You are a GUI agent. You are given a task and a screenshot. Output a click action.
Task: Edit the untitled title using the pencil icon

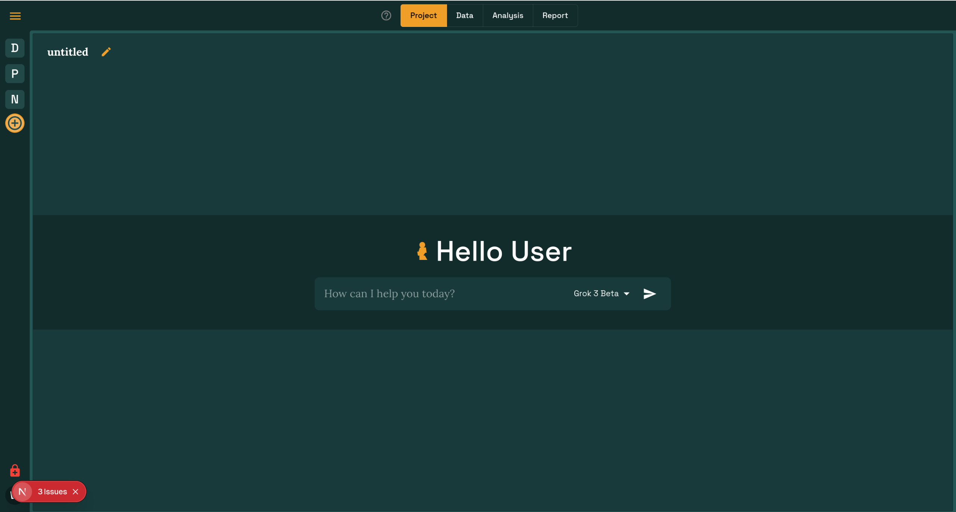point(106,52)
